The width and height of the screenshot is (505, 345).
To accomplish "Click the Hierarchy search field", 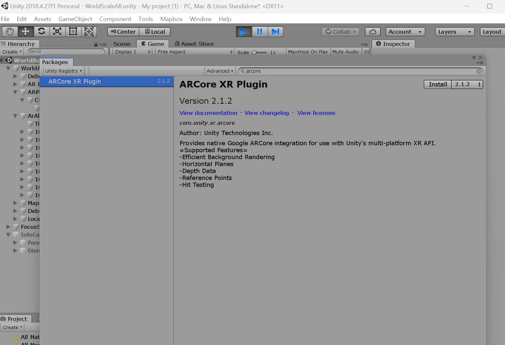I will 66,52.
